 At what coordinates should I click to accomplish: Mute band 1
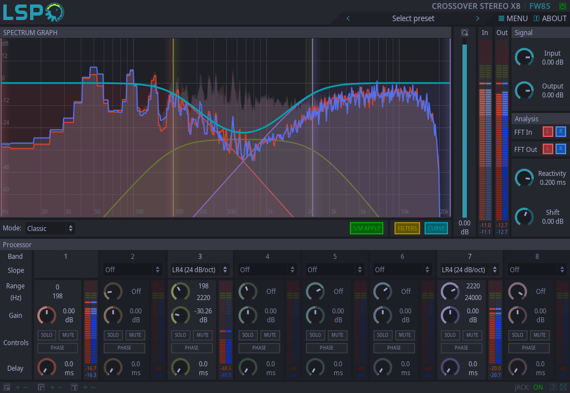click(68, 335)
